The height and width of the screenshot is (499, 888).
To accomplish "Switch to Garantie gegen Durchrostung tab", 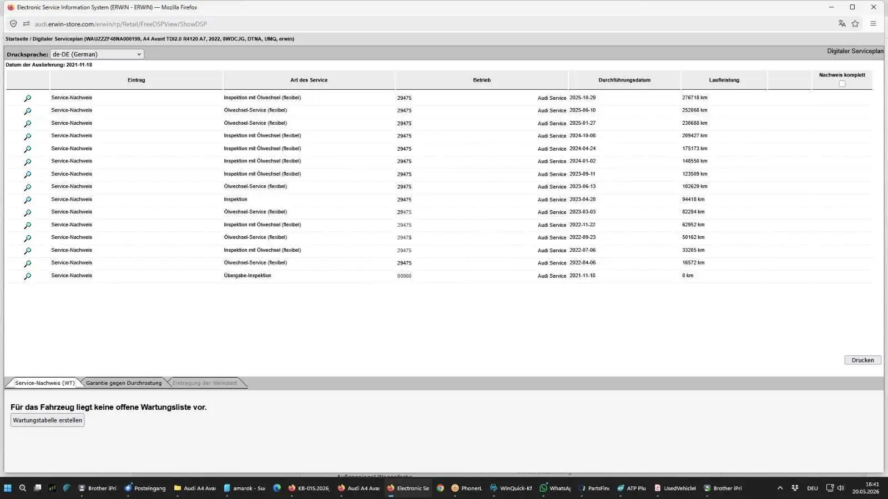I will pos(124,383).
